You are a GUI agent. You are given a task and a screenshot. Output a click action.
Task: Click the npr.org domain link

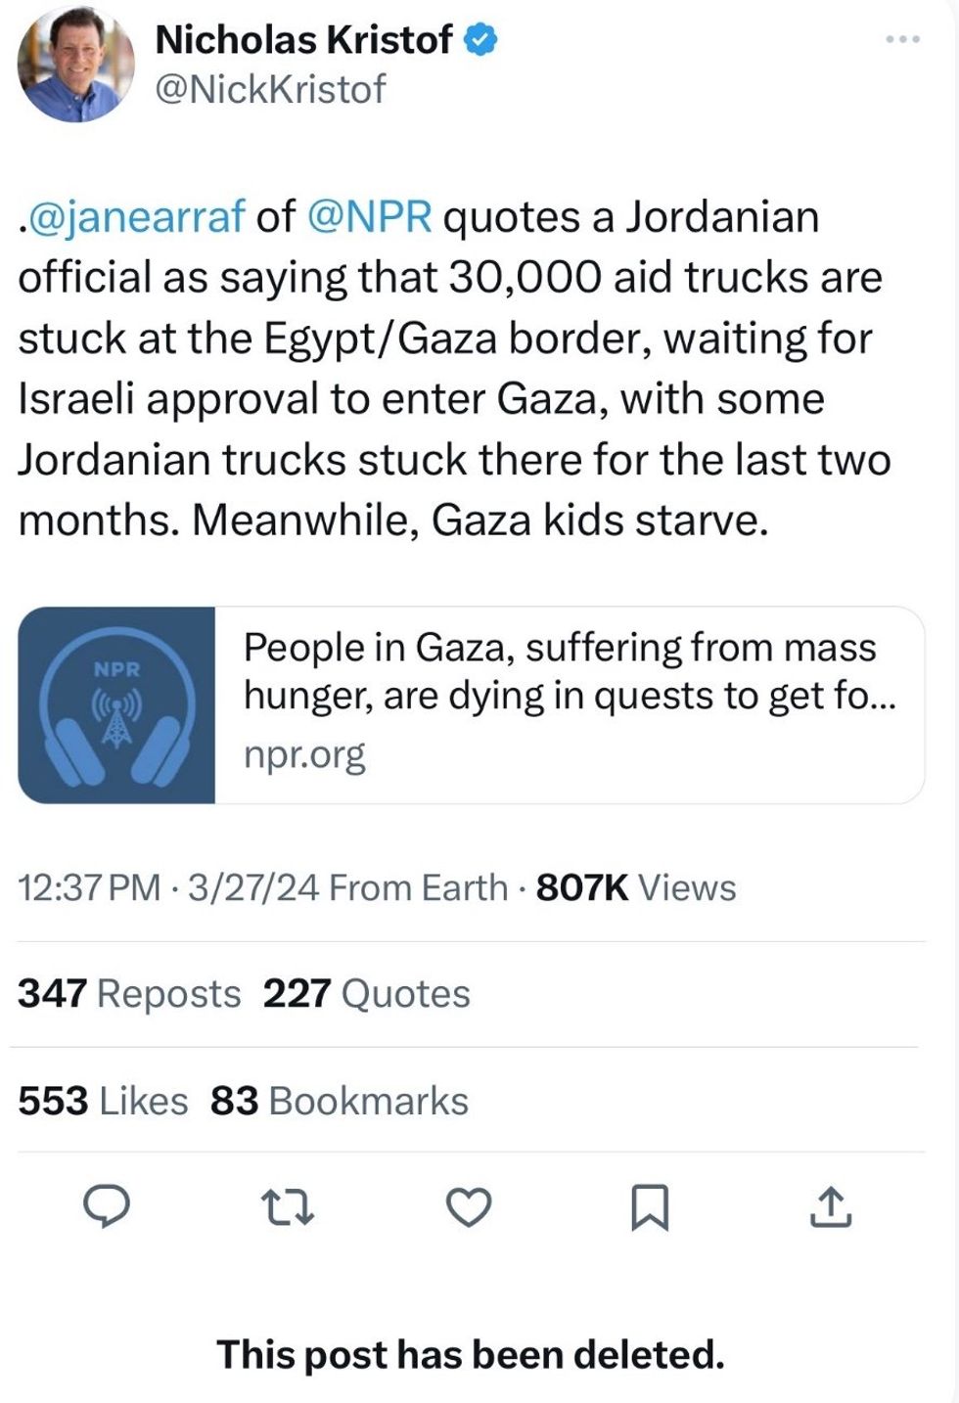304,754
